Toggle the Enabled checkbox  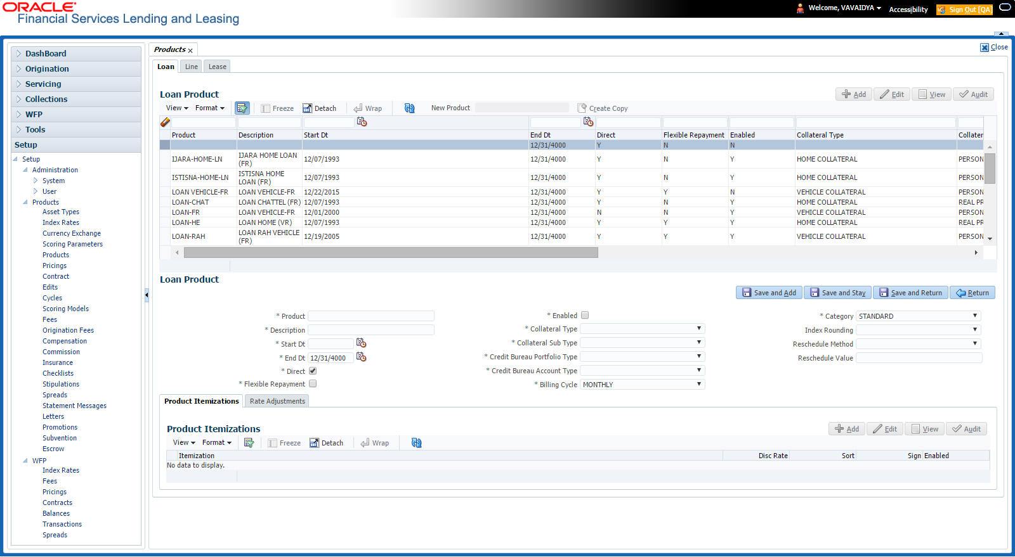point(585,315)
